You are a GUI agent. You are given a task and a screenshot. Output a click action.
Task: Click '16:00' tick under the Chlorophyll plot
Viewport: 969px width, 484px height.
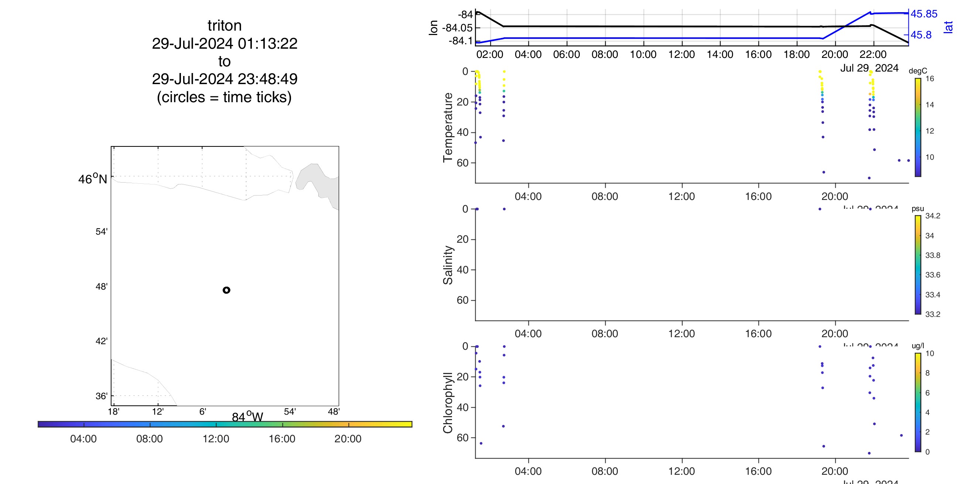pyautogui.click(x=759, y=471)
